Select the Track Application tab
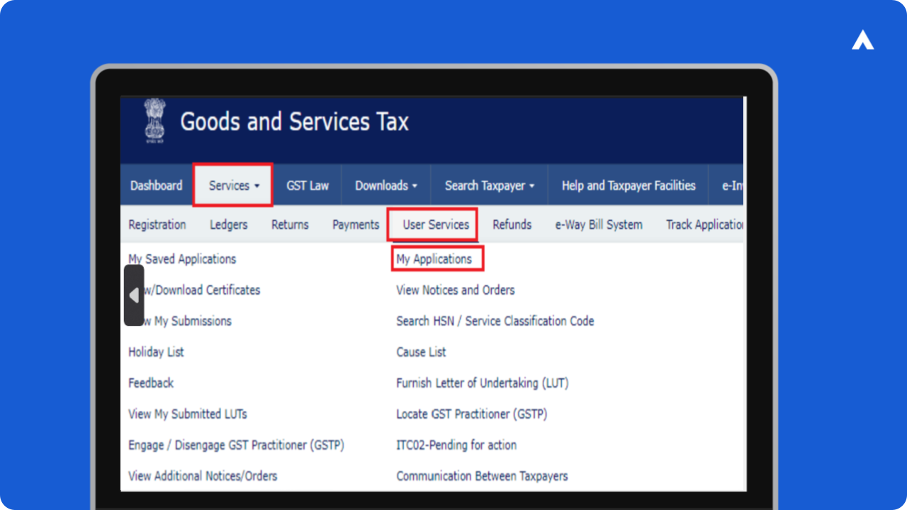This screenshot has width=907, height=510. 704,225
